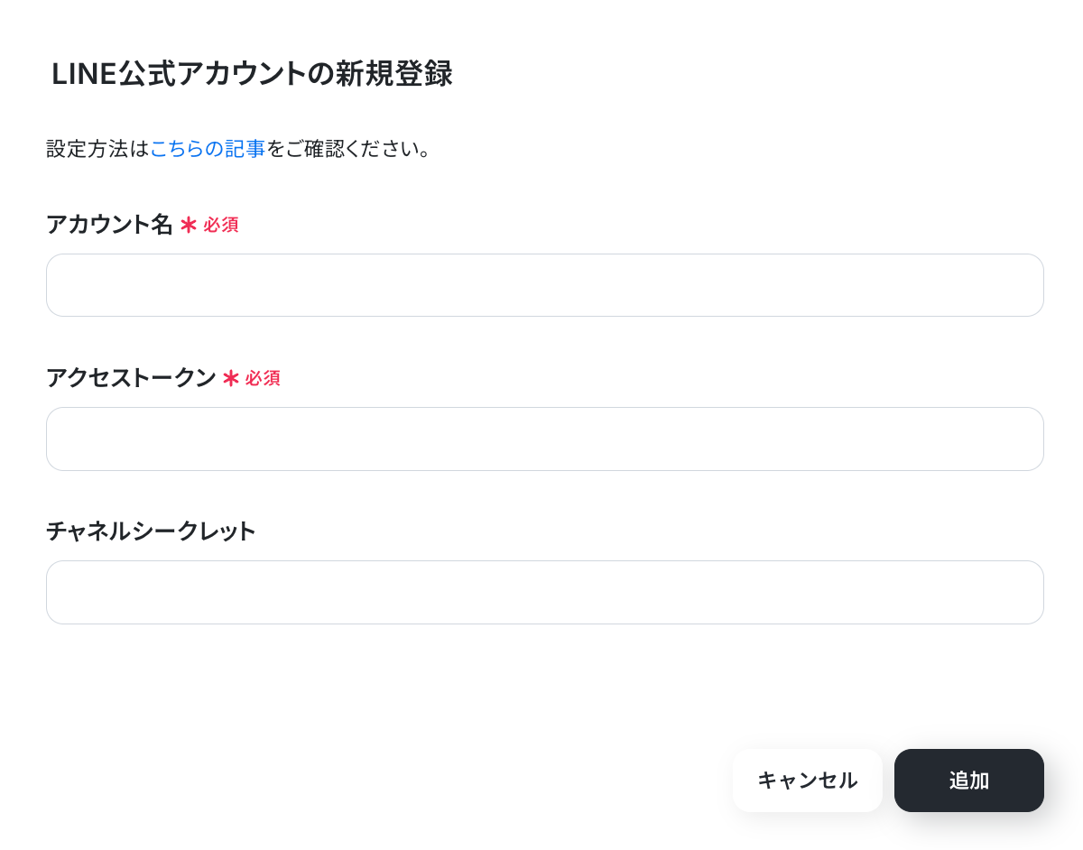Click the word LINE in the title

click(84, 74)
